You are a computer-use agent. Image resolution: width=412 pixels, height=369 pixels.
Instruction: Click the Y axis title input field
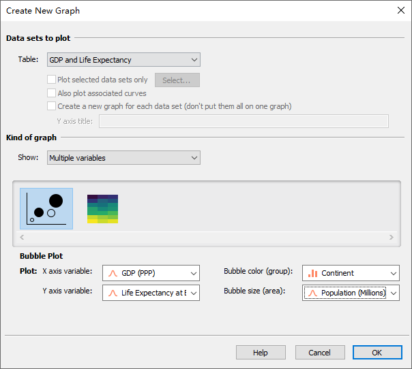pyautogui.click(x=244, y=121)
